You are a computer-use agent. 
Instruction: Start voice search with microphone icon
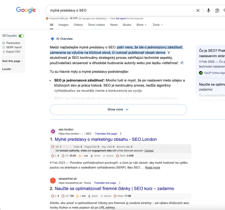click(x=209, y=10)
